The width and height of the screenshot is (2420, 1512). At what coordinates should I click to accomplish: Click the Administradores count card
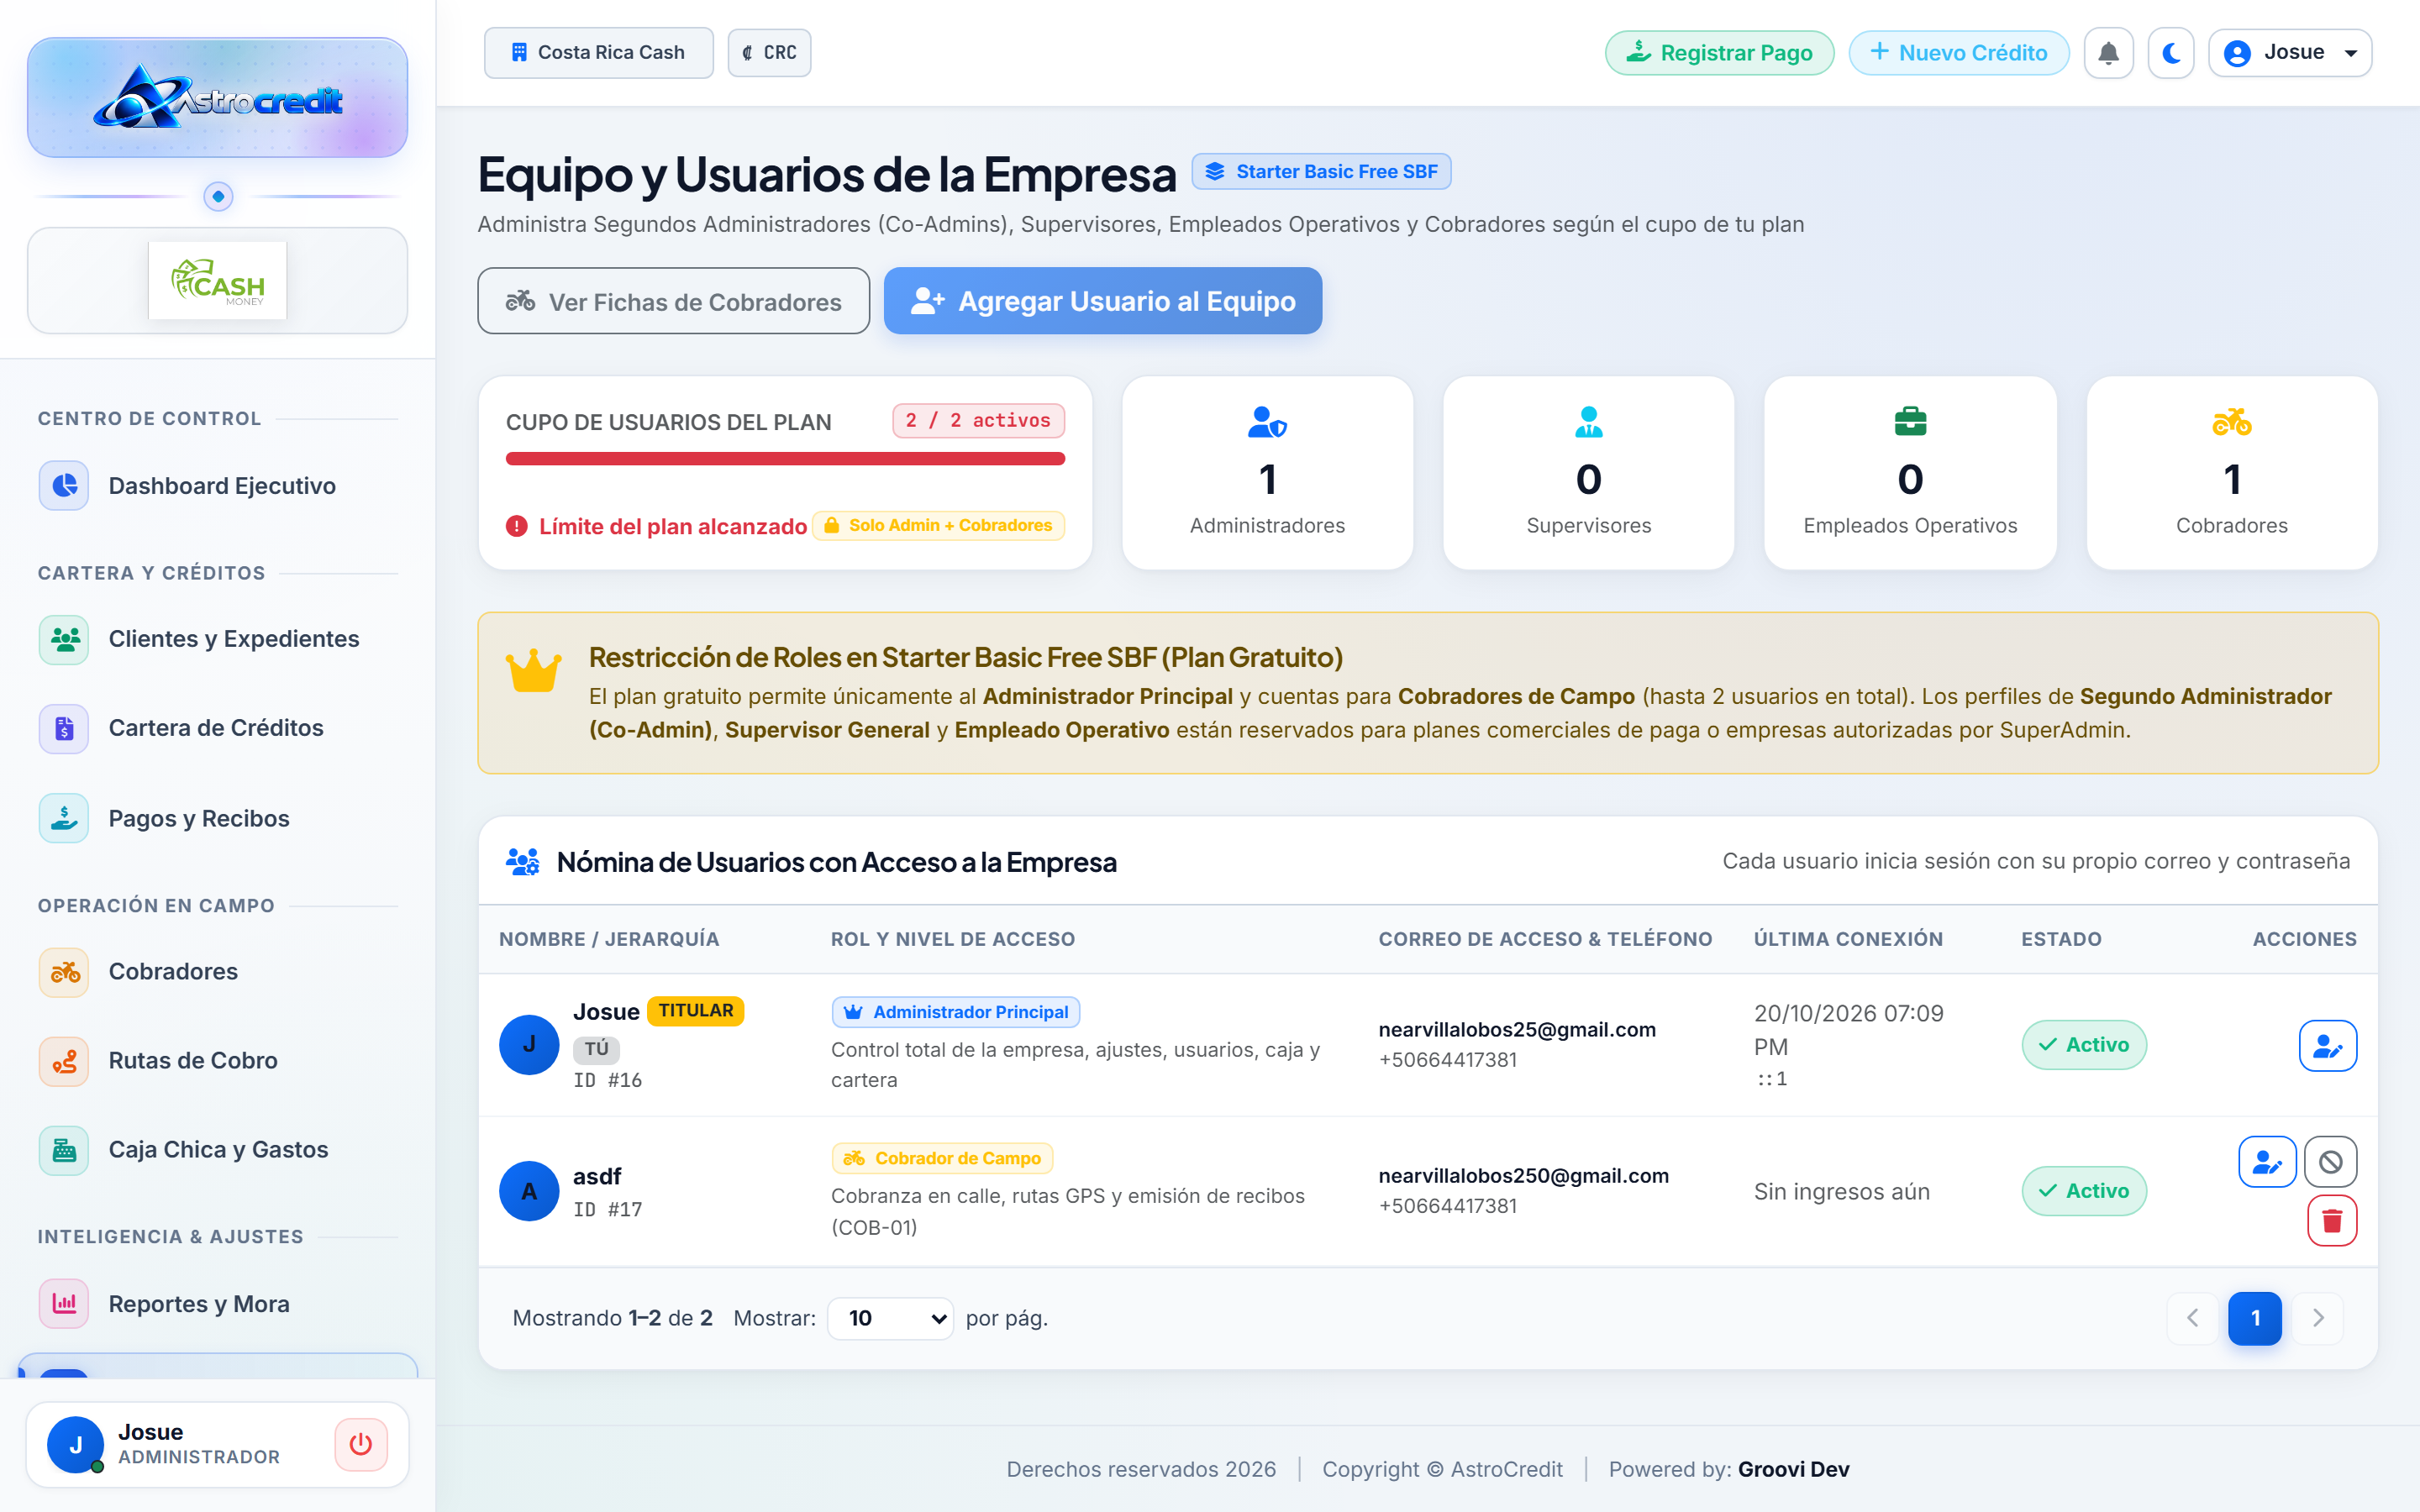point(1267,472)
